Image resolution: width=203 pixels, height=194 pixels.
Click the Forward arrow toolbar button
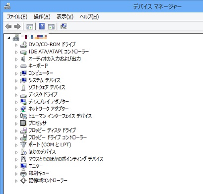[x=17, y=26]
